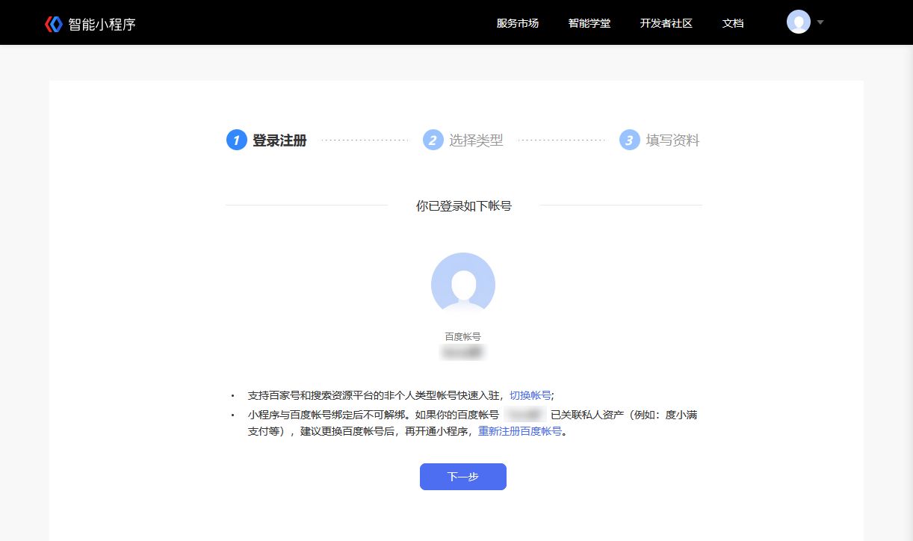Image resolution: width=913 pixels, height=541 pixels.
Task: Click the 登录注册 step label
Action: (279, 140)
